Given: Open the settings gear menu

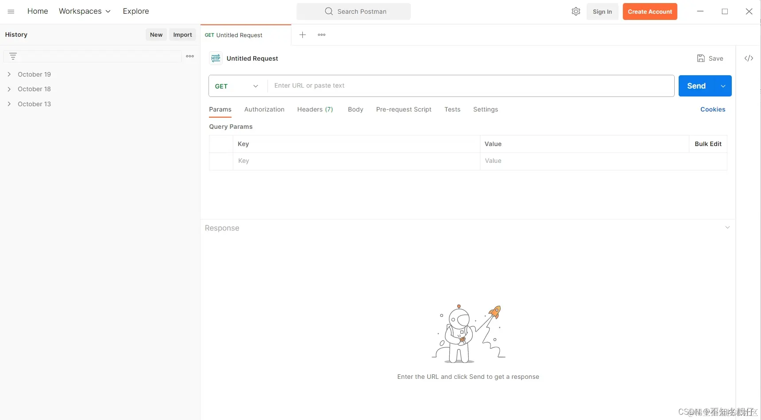Looking at the screenshot, I should (x=576, y=12).
